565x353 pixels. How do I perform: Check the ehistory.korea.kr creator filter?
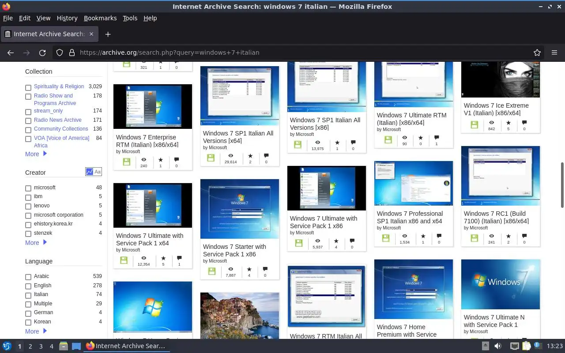pos(28,225)
